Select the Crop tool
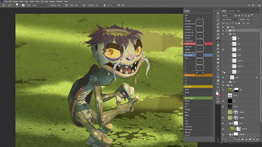This screenshot has width=262, height=147. click(218, 27)
